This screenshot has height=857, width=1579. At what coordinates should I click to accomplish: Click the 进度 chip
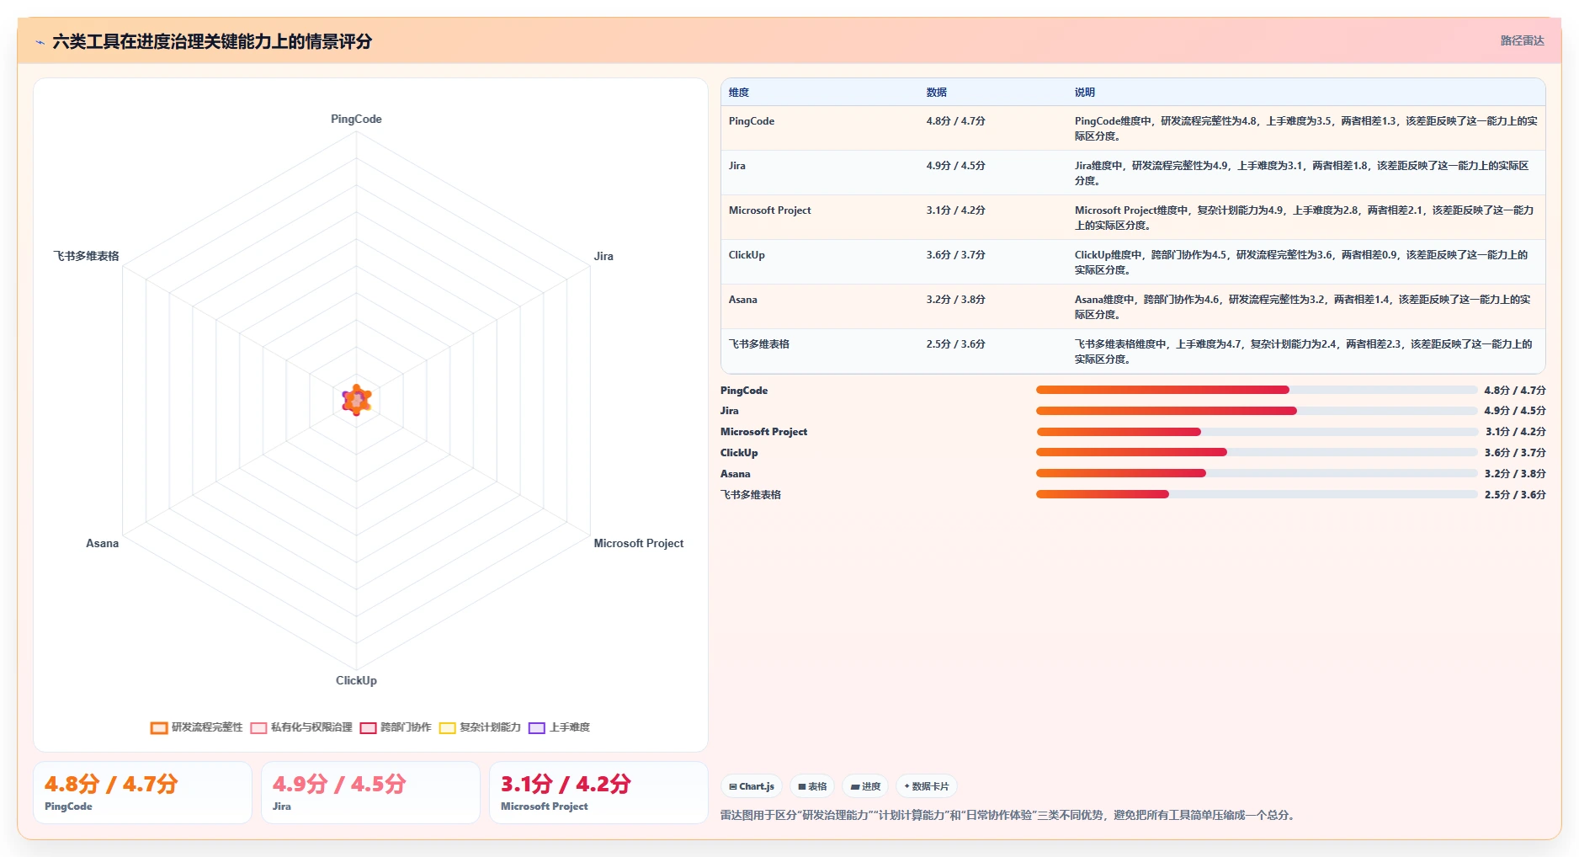point(865,786)
